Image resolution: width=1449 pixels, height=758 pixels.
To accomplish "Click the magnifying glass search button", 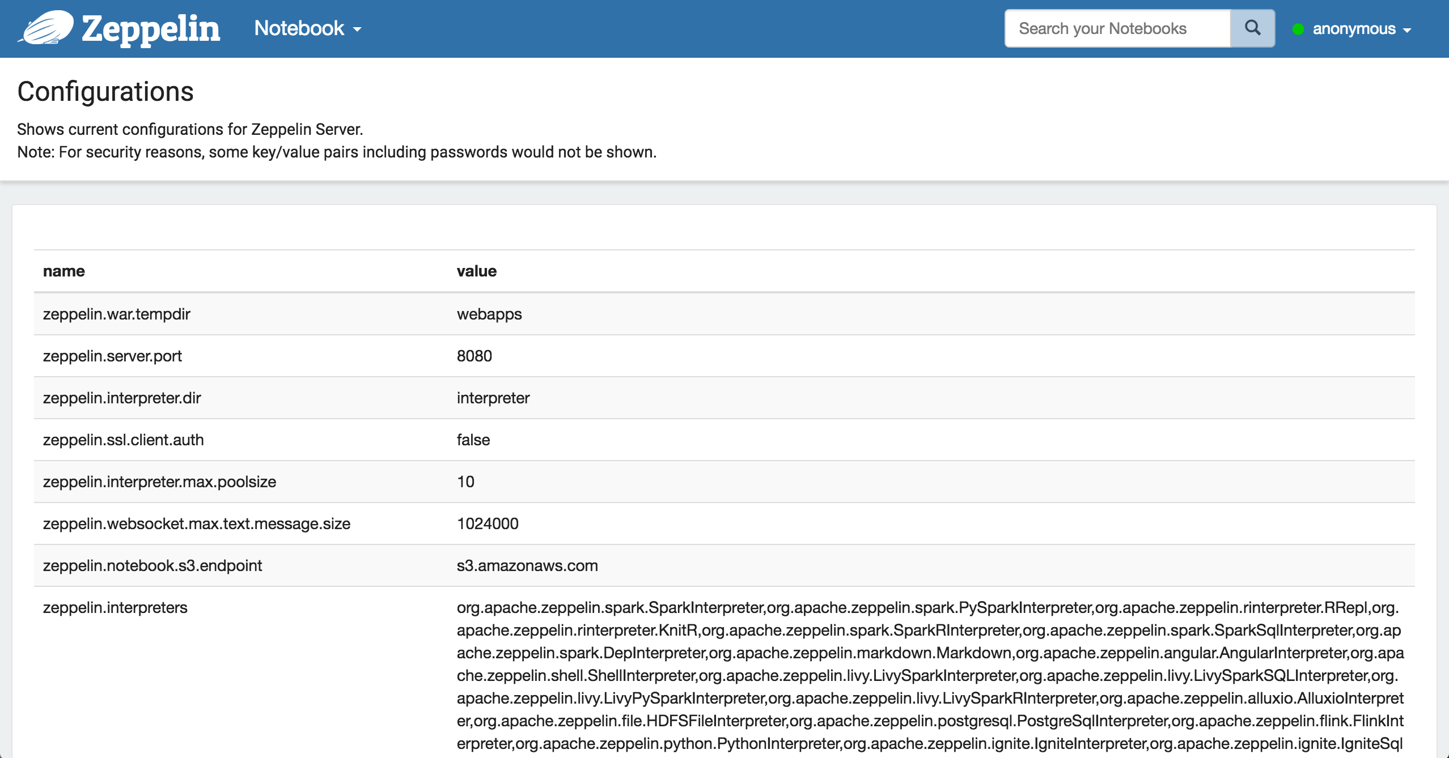I will [x=1252, y=28].
